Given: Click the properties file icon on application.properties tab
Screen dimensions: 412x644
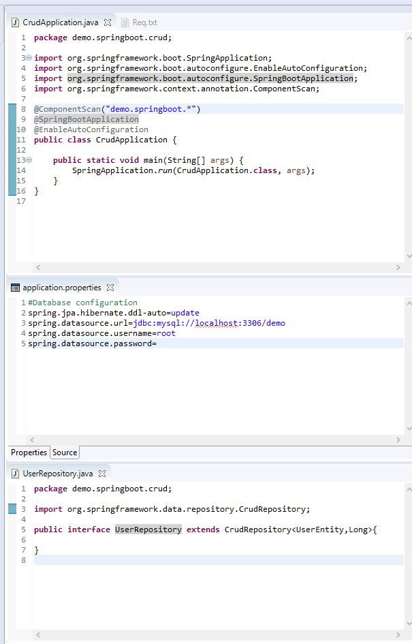Looking at the screenshot, I should click(x=15, y=288).
